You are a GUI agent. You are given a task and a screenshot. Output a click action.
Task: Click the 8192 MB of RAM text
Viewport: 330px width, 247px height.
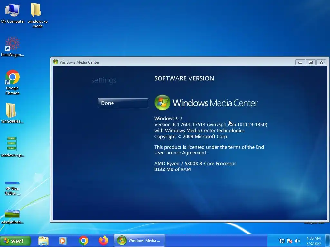173,169
